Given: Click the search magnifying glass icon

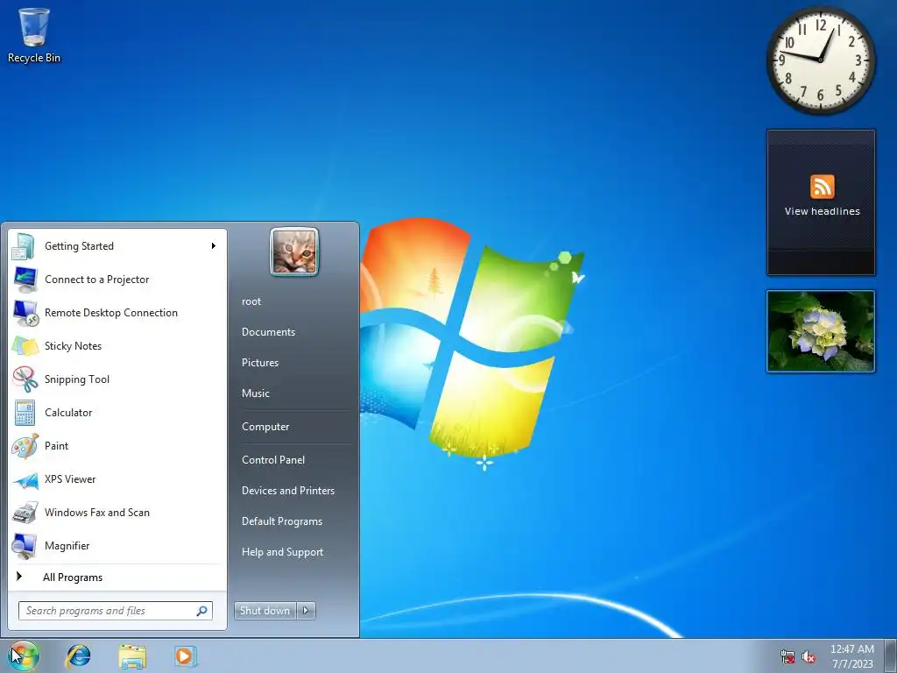Looking at the screenshot, I should [x=202, y=611].
